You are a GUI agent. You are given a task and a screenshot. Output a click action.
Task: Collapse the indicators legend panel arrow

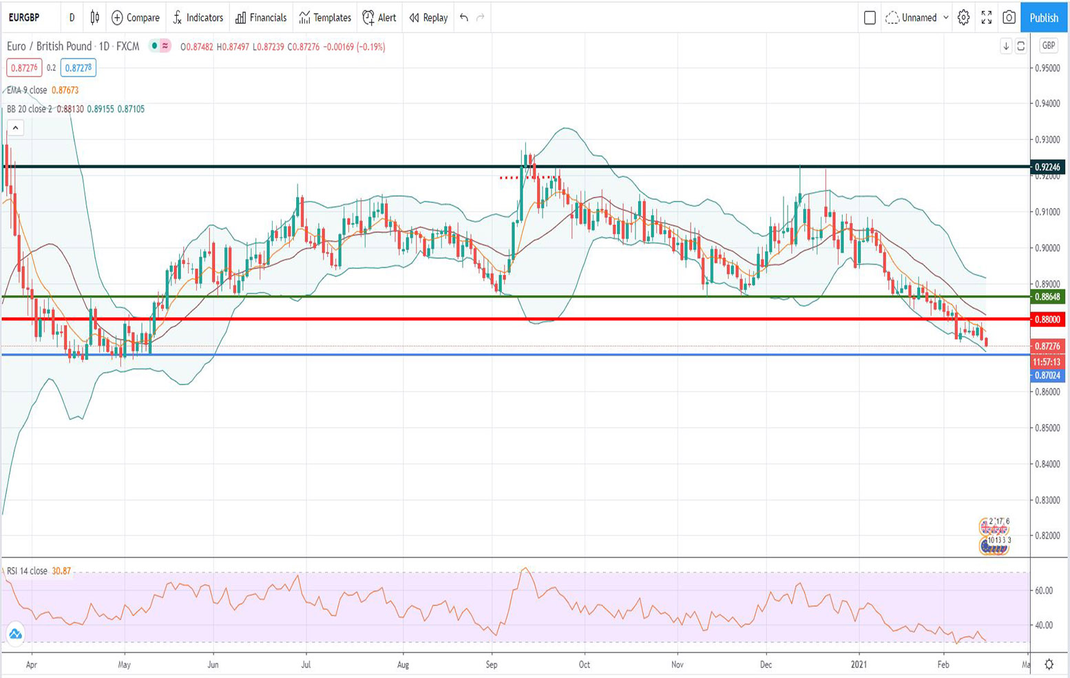[x=14, y=127]
